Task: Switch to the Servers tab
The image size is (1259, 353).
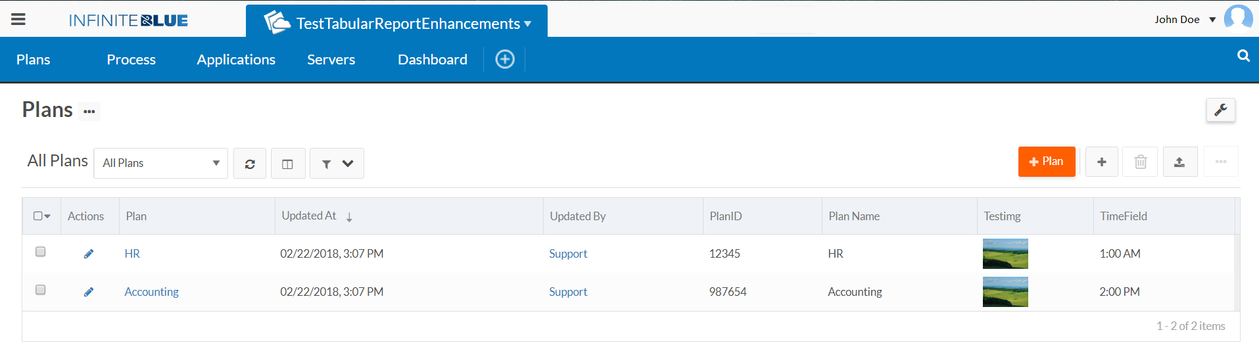Action: [x=331, y=60]
